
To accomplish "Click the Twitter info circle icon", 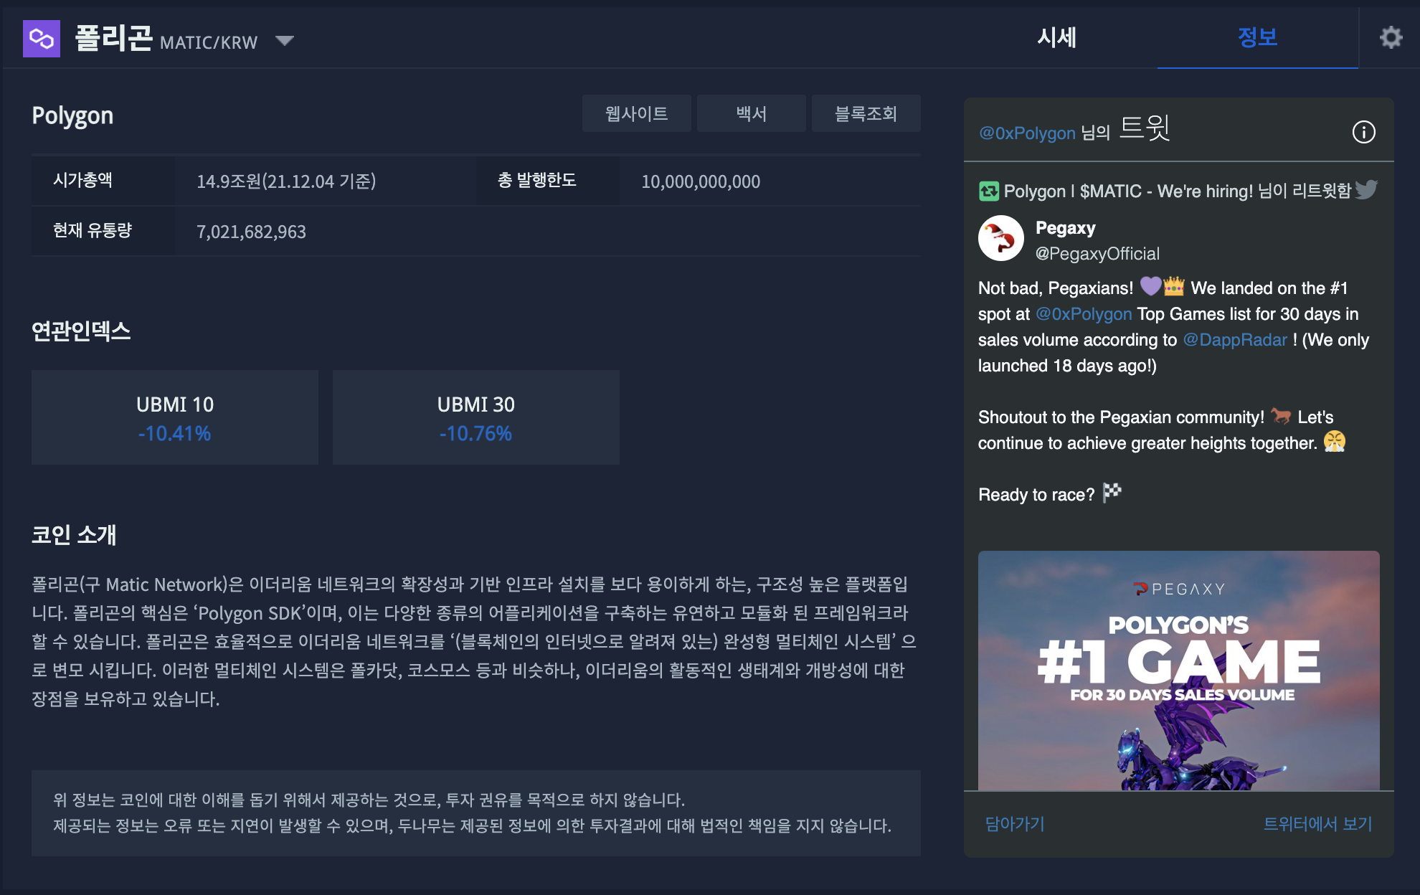I will (1363, 132).
